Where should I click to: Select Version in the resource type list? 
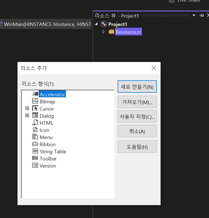48,166
